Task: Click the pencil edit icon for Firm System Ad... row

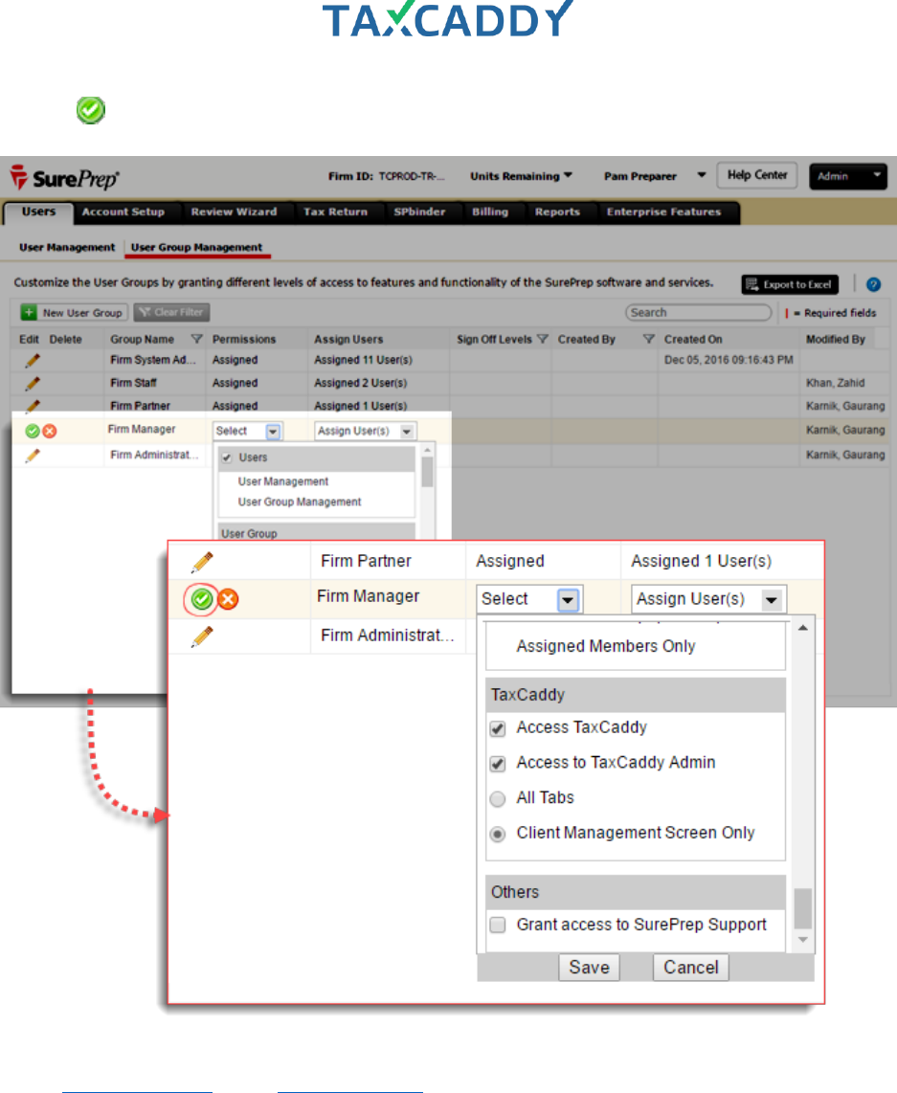Action: pyautogui.click(x=32, y=361)
